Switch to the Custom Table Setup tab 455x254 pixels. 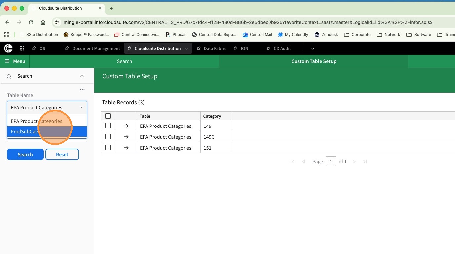[x=314, y=61]
